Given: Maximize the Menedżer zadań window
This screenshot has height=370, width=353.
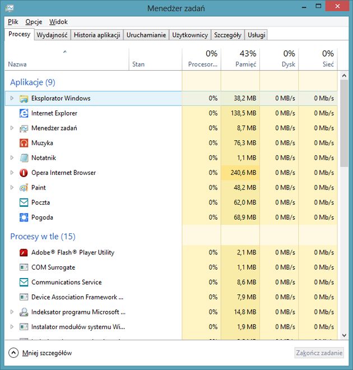Looking at the screenshot, I should pyautogui.click(x=318, y=6).
